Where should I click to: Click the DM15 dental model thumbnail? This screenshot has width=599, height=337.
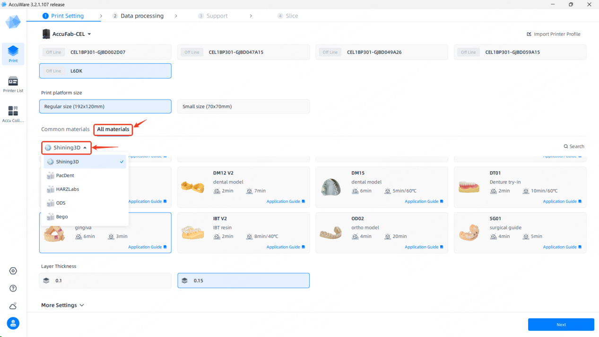point(331,187)
